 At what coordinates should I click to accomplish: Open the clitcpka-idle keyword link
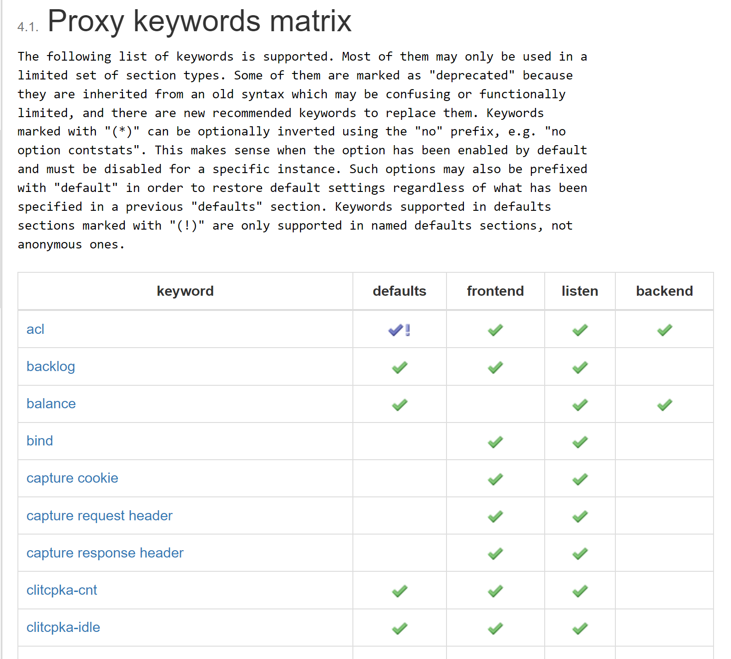pos(63,627)
